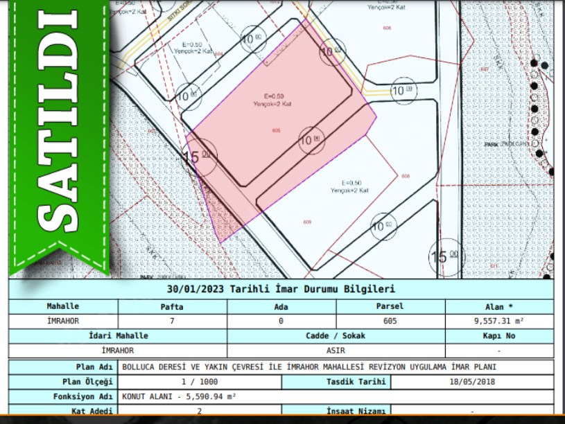Screen dimensions: 565x424
Task: Click the green SATILDI ribbon banner
Action: click(59, 132)
